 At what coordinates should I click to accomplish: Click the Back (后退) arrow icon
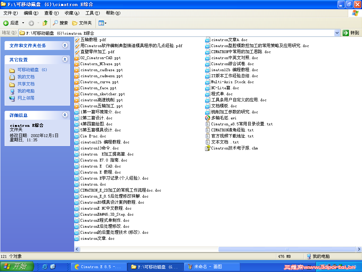coord(6,23)
